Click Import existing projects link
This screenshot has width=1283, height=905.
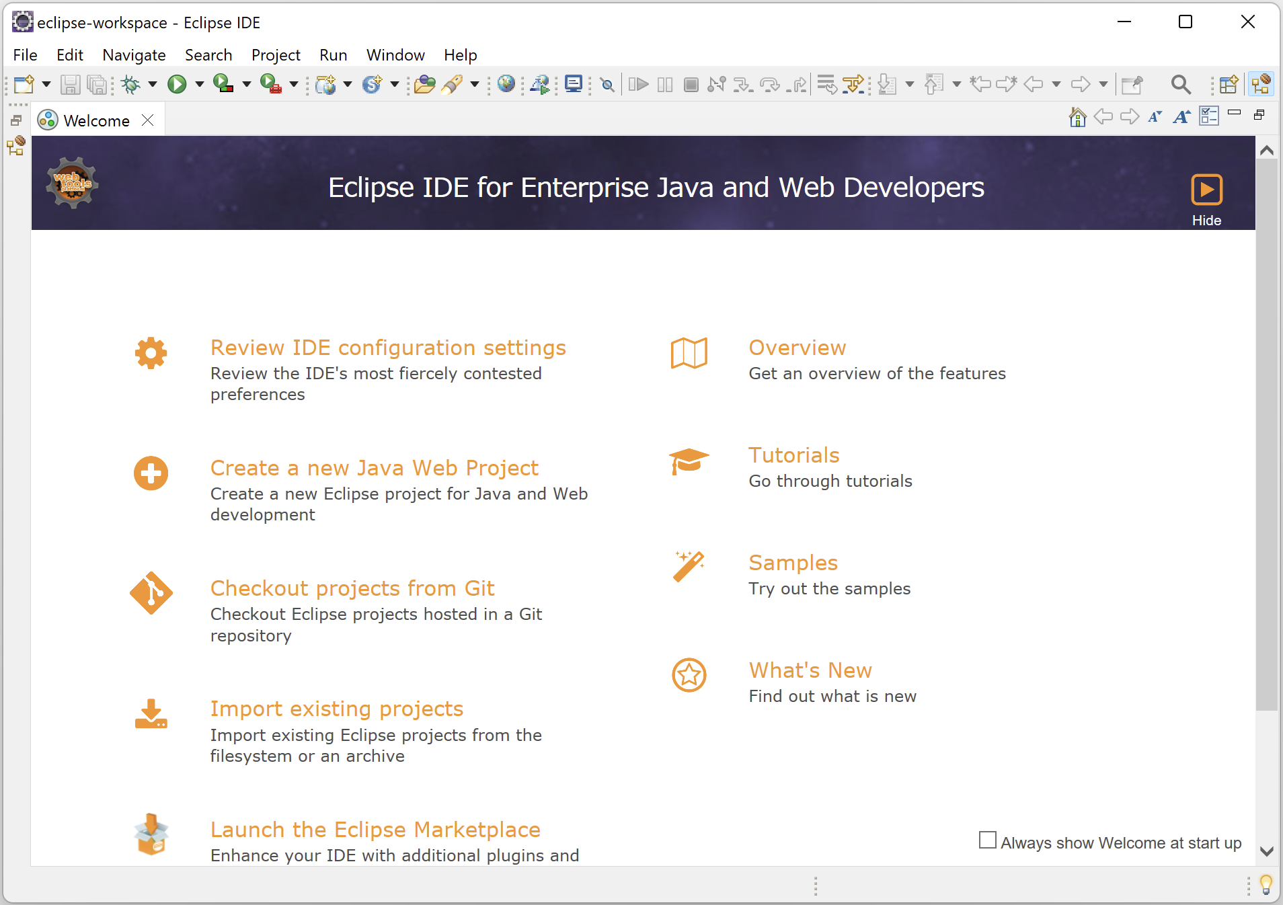pos(337,709)
